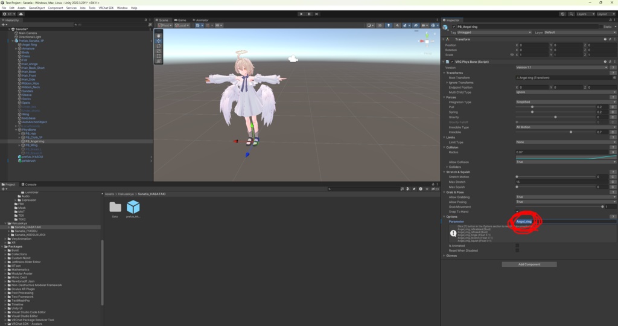
Task: Click the Add Component button
Action: [529, 264]
